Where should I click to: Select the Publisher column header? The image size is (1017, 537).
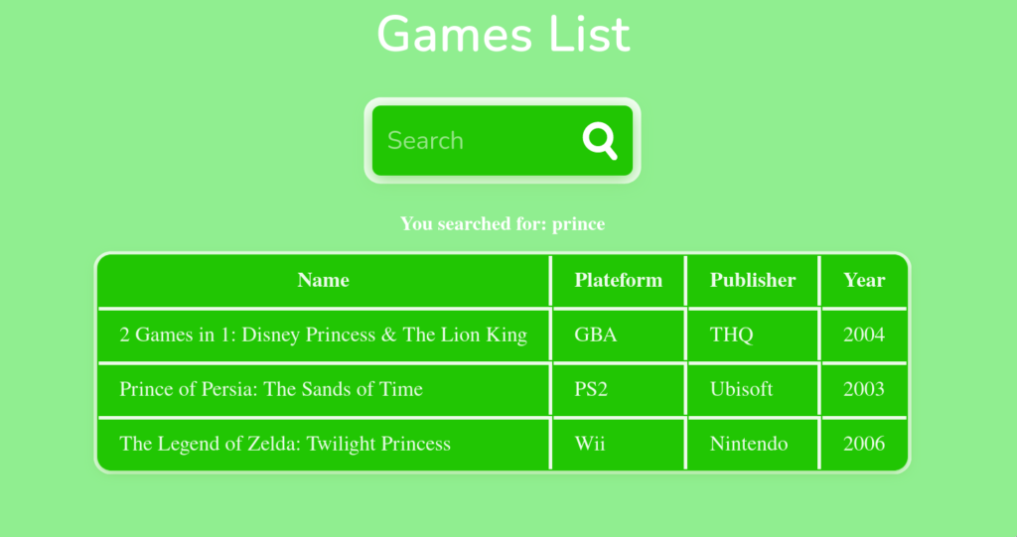pos(753,280)
